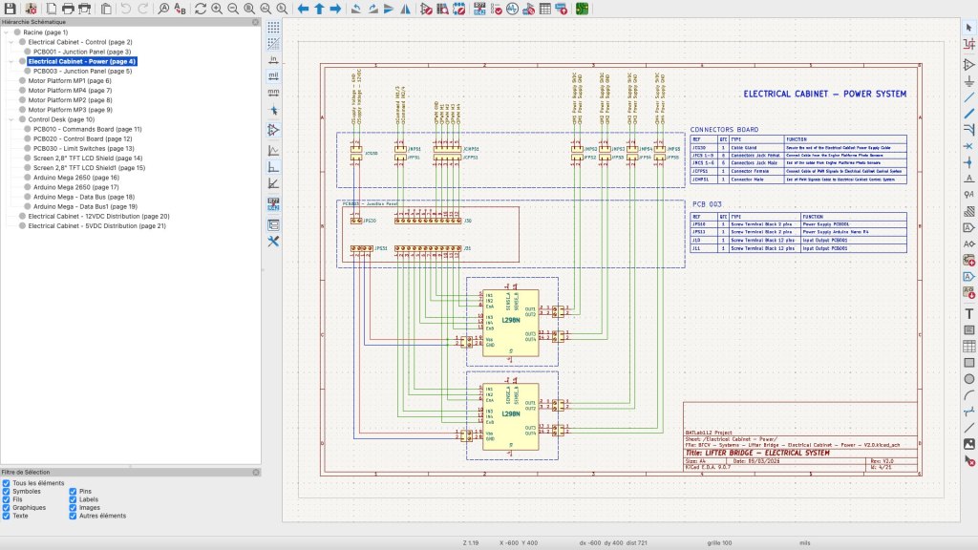Refresh the view with the circular arrows icon

pyautogui.click(x=201, y=9)
